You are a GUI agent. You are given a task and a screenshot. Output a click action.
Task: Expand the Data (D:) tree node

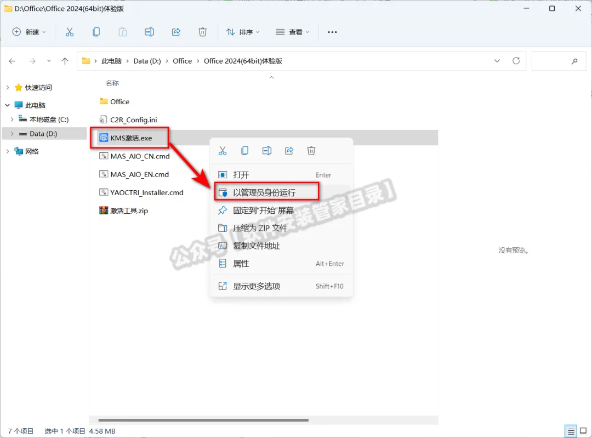click(12, 134)
